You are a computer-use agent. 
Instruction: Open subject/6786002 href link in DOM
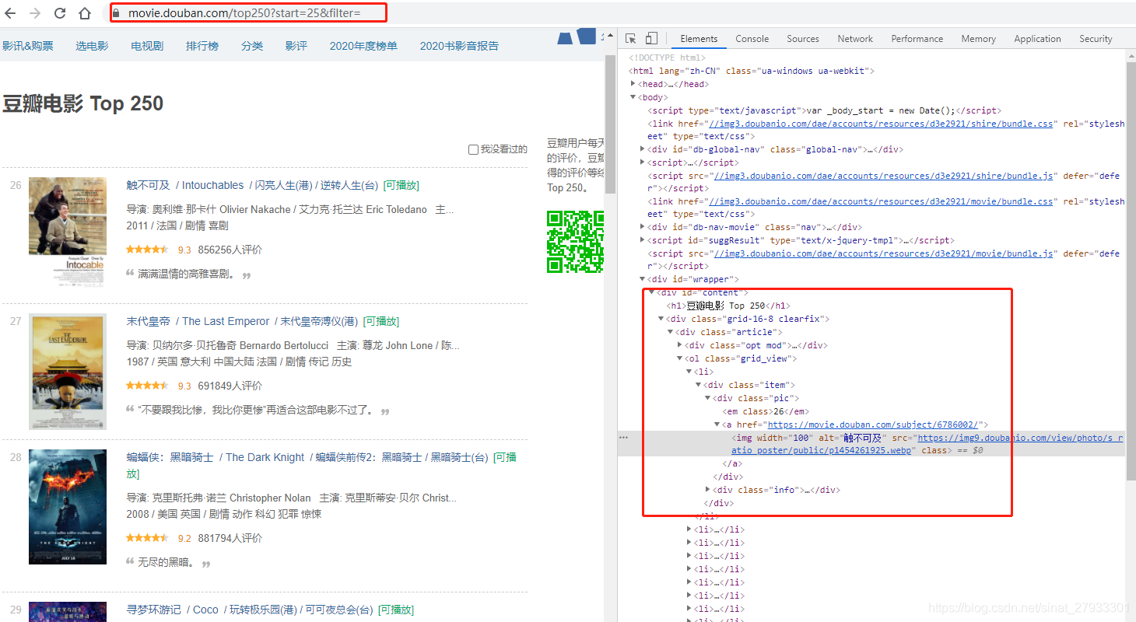(872, 425)
